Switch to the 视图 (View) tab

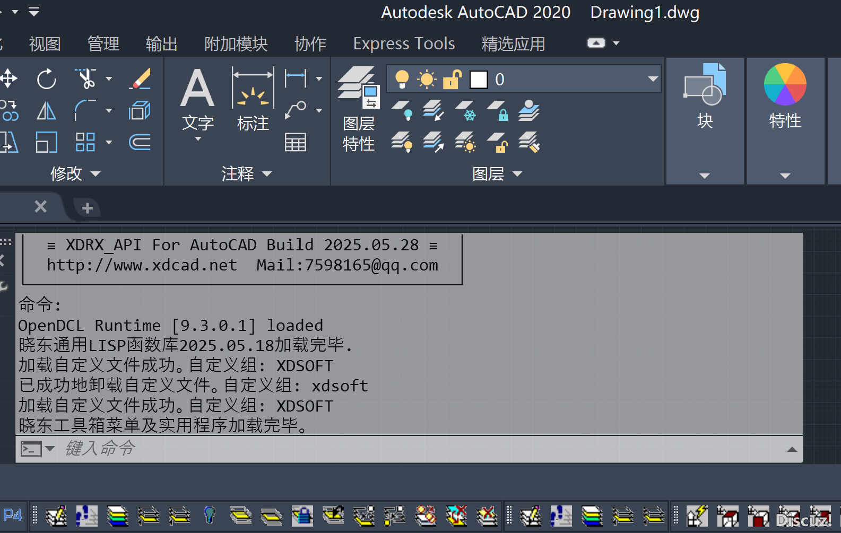(45, 43)
